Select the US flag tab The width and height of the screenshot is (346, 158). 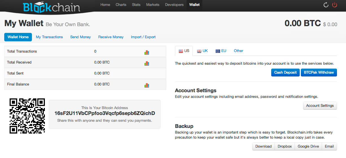pos(184,51)
